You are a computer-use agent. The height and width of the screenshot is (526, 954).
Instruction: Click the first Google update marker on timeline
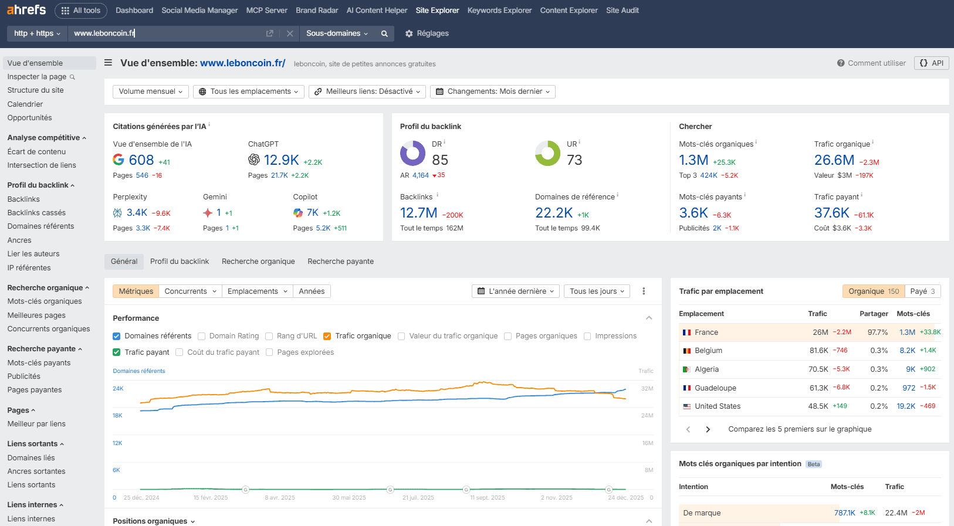(x=246, y=489)
